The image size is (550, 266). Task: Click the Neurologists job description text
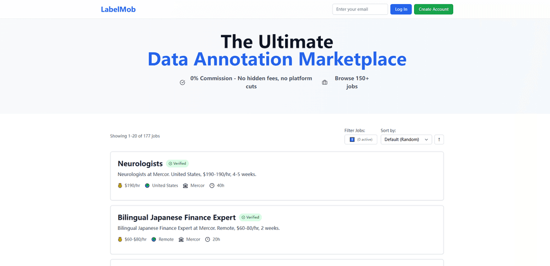click(186, 174)
